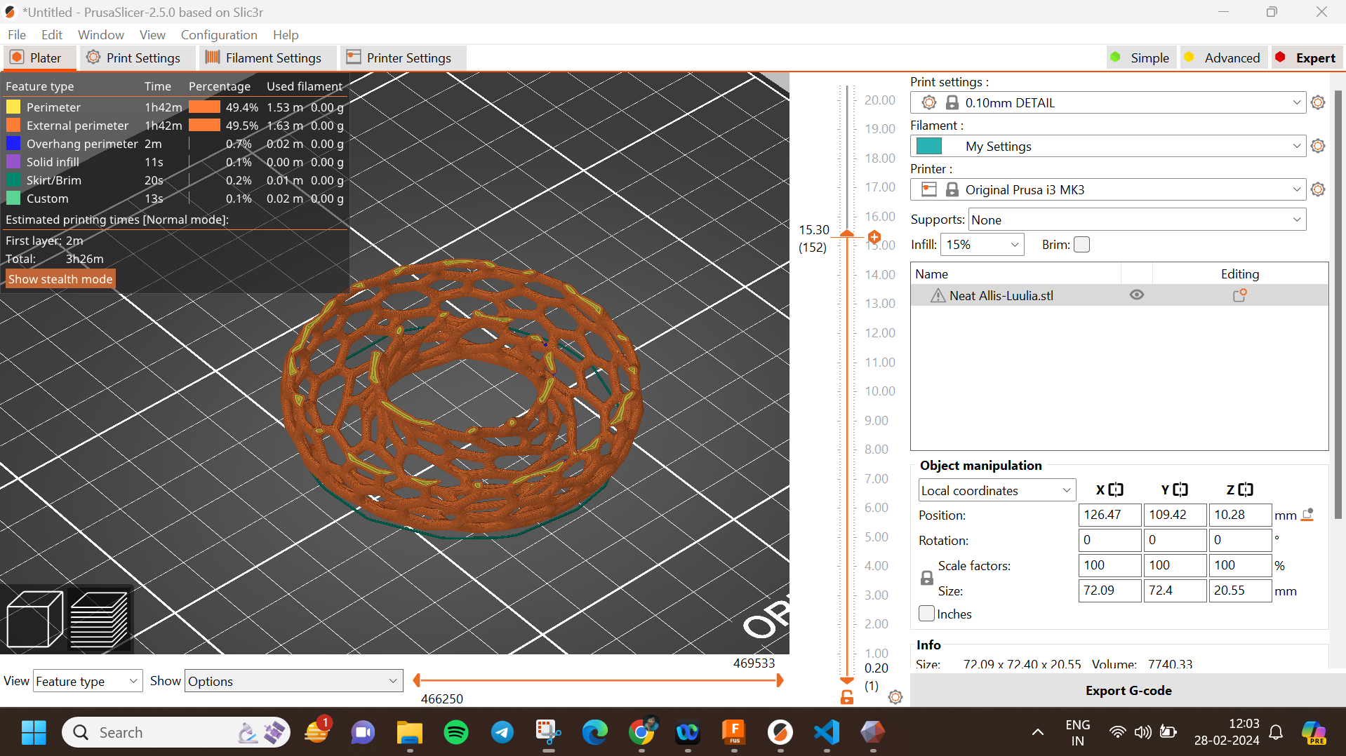Open the Edit menu

point(51,34)
